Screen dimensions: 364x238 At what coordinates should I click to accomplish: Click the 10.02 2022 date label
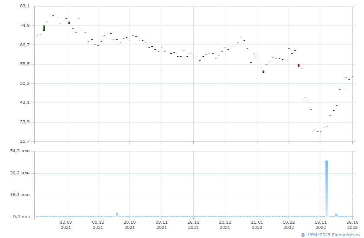pyautogui.click(x=289, y=225)
